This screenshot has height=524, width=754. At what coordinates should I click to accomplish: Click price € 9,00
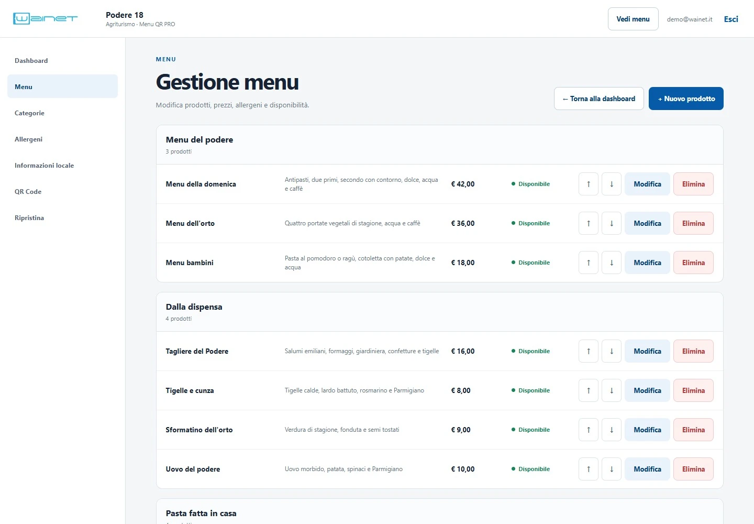tap(461, 430)
